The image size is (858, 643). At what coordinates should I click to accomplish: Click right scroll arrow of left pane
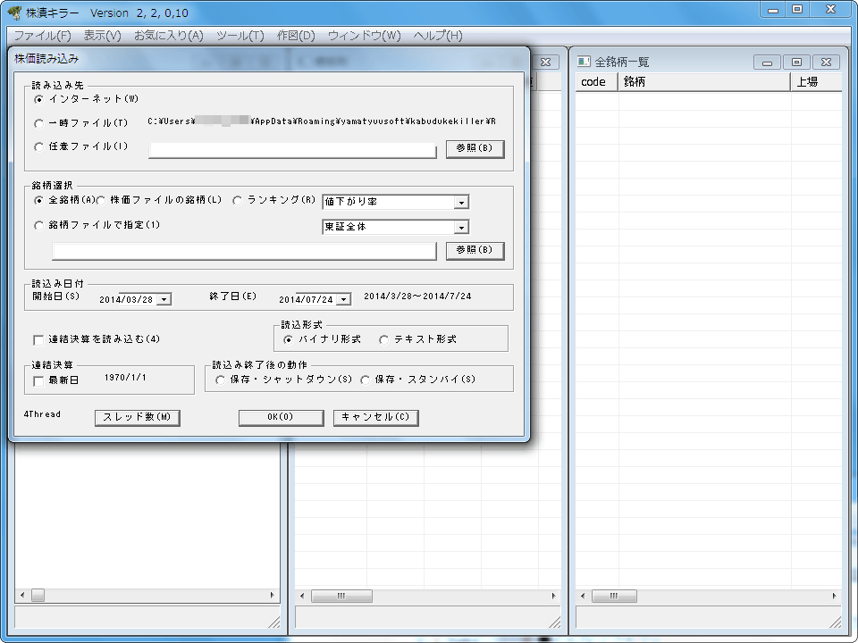pos(273,595)
